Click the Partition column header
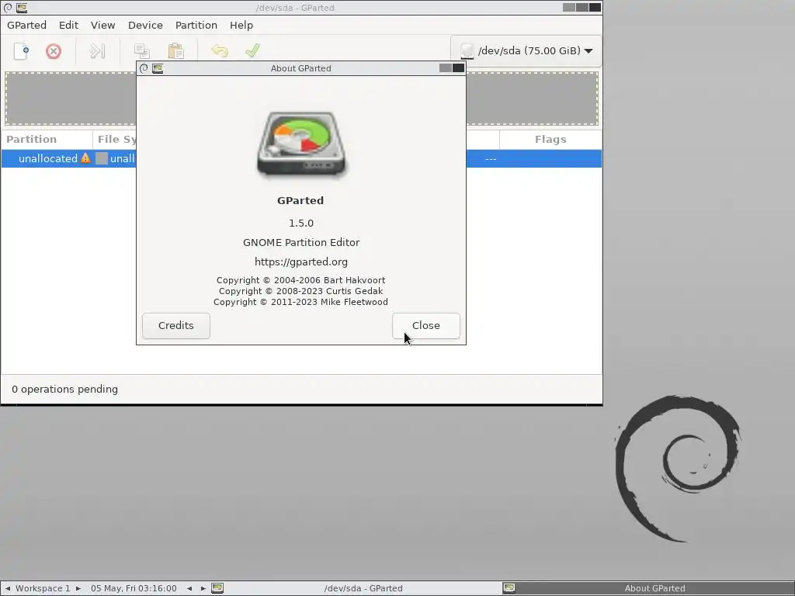Image resolution: width=795 pixels, height=596 pixels. (47, 140)
